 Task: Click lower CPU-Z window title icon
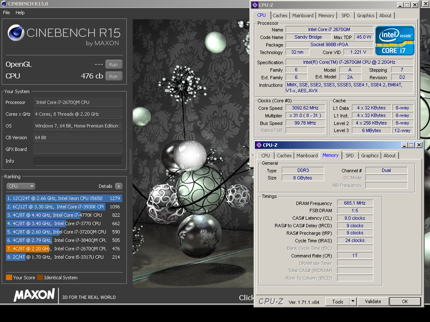click(259, 145)
